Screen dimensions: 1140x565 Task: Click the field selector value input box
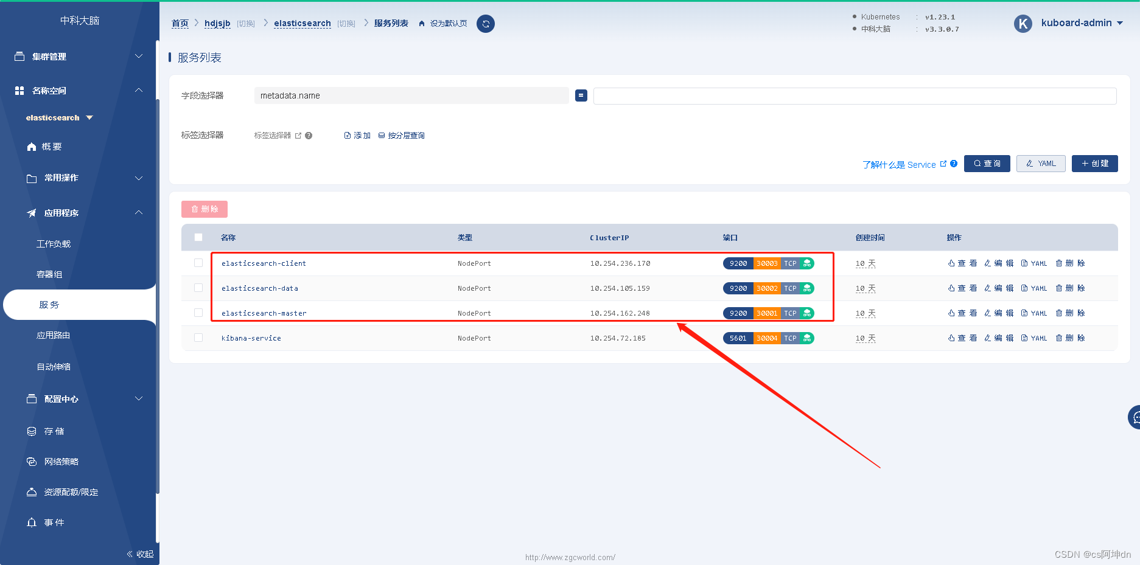855,96
